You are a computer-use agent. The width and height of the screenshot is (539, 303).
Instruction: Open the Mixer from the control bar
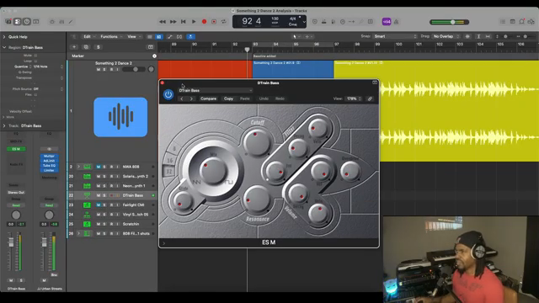click(61, 22)
